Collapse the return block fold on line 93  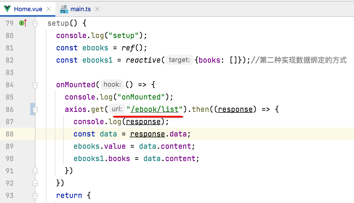35,196
